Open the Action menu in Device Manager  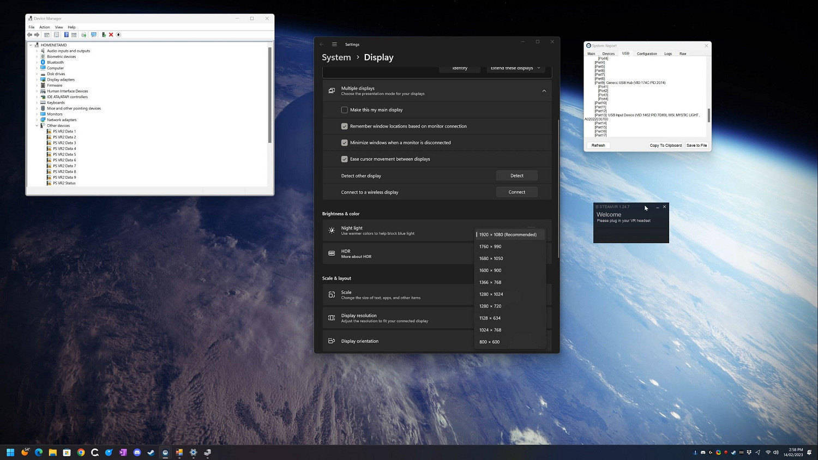coord(44,27)
